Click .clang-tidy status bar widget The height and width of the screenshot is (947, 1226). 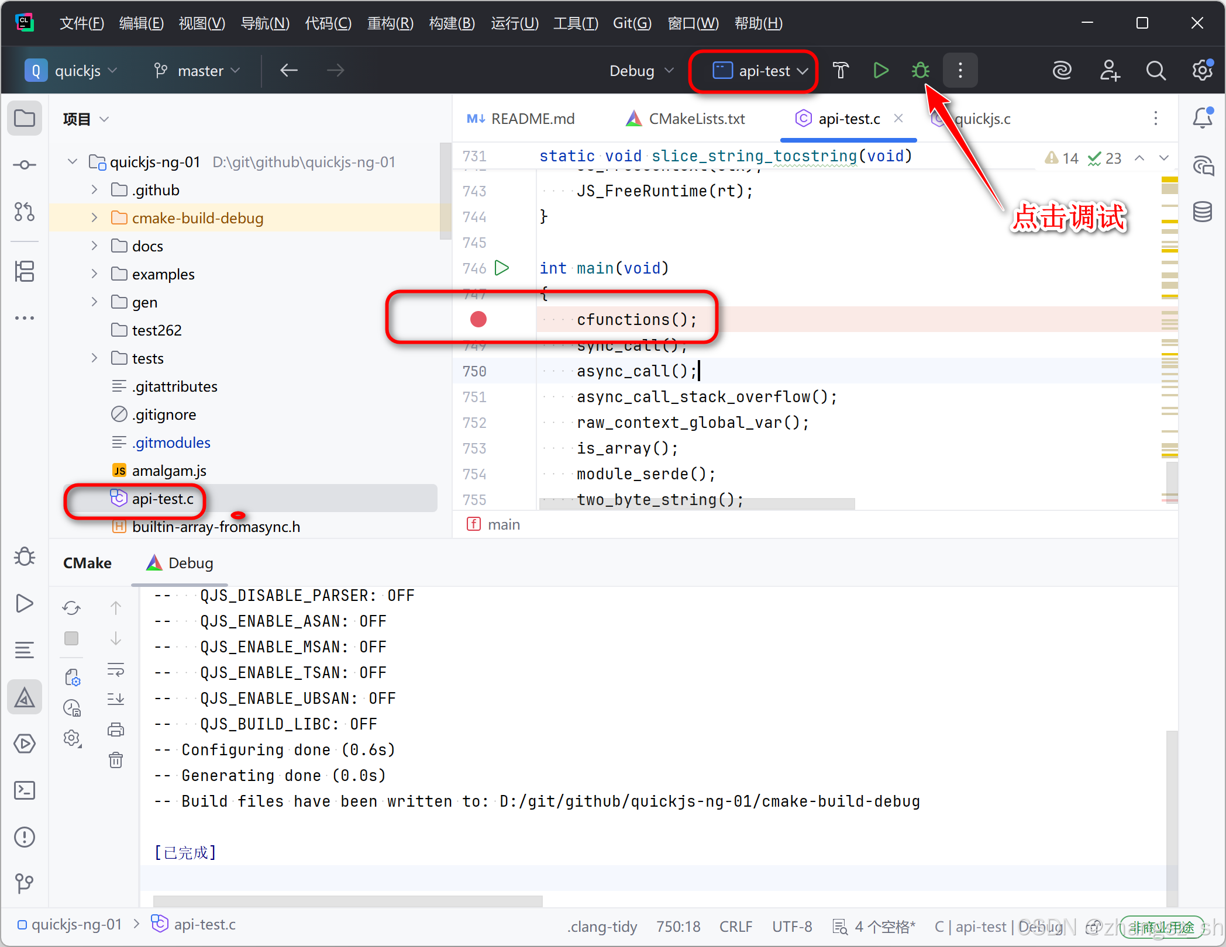pos(602,927)
